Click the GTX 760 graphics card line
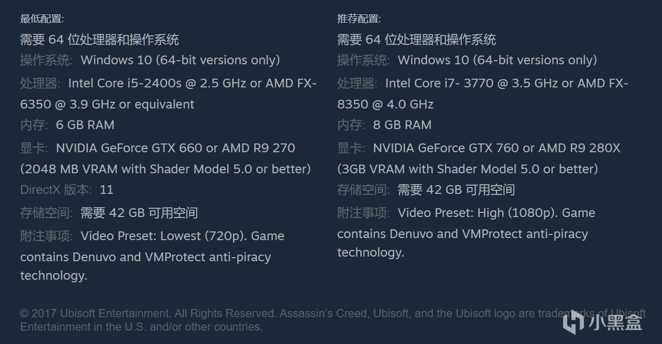The width and height of the screenshot is (662, 344). [x=479, y=148]
